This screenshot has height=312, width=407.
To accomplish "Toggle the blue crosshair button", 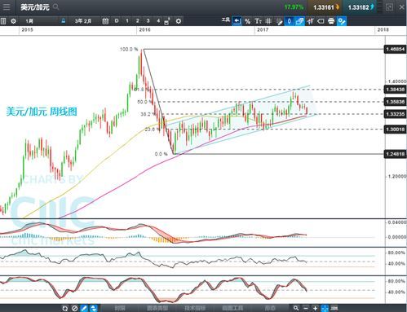I will [x=325, y=308].
